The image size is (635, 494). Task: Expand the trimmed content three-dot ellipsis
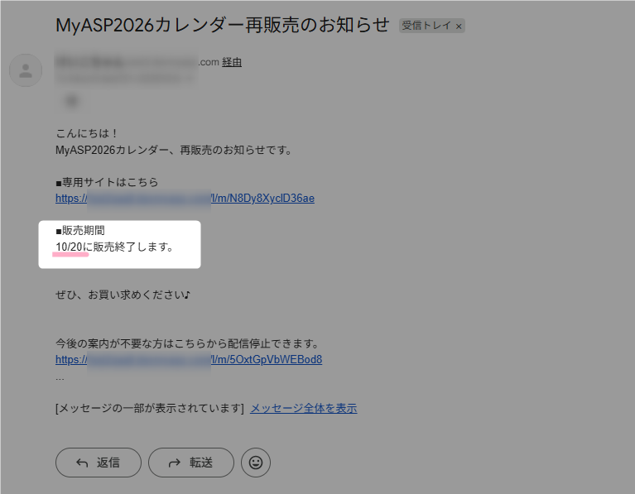click(60, 377)
